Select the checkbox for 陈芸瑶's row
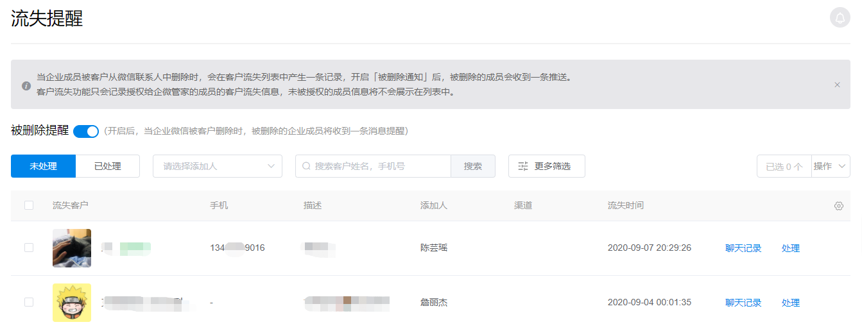The height and width of the screenshot is (329, 862). pos(29,248)
